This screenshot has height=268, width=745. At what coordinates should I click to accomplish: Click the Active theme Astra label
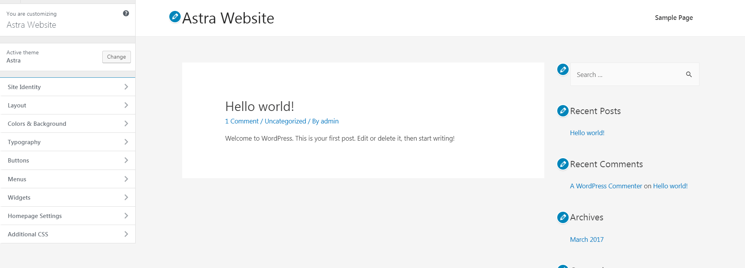[x=22, y=57]
